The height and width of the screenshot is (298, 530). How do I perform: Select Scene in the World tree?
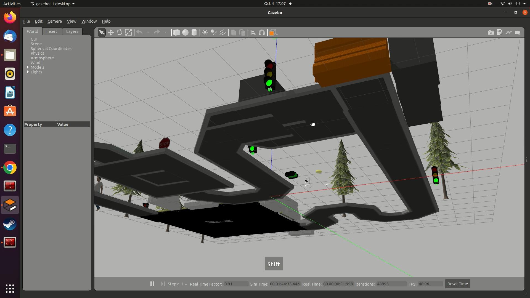click(36, 44)
